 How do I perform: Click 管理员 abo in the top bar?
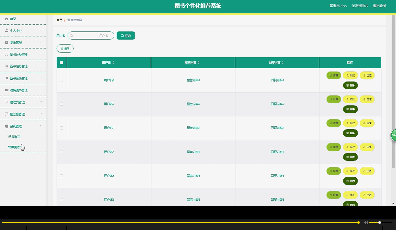click(x=338, y=6)
